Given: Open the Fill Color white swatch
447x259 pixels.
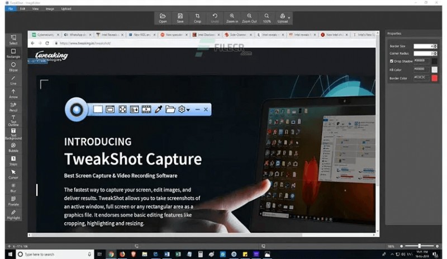Looking at the screenshot, I should (x=435, y=69).
